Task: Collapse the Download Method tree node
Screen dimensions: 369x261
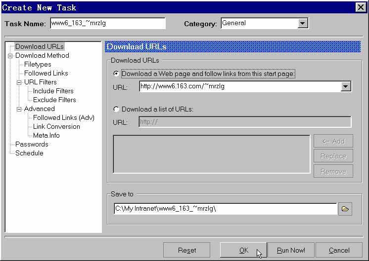Action: tap(10, 56)
